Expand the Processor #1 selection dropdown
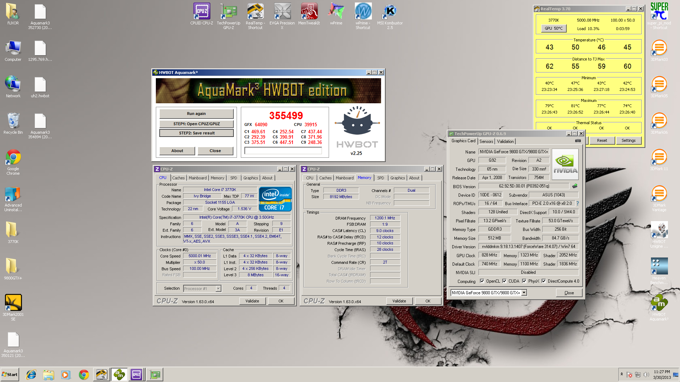The width and height of the screenshot is (680, 382). click(219, 289)
